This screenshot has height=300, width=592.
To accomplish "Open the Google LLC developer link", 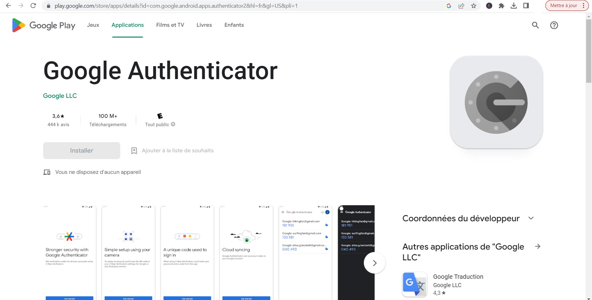I will click(60, 96).
